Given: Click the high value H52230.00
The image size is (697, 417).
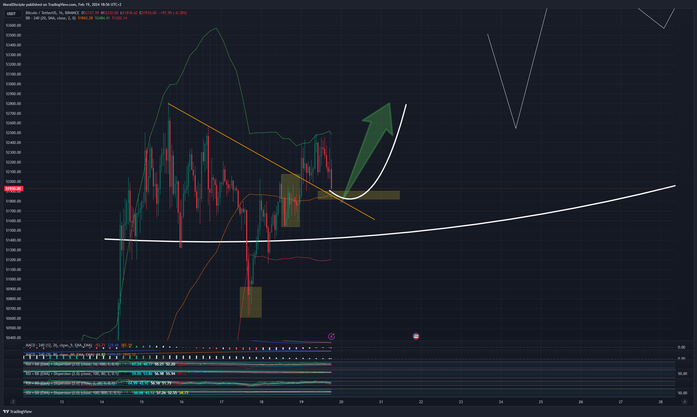Looking at the screenshot, I should click(110, 13).
